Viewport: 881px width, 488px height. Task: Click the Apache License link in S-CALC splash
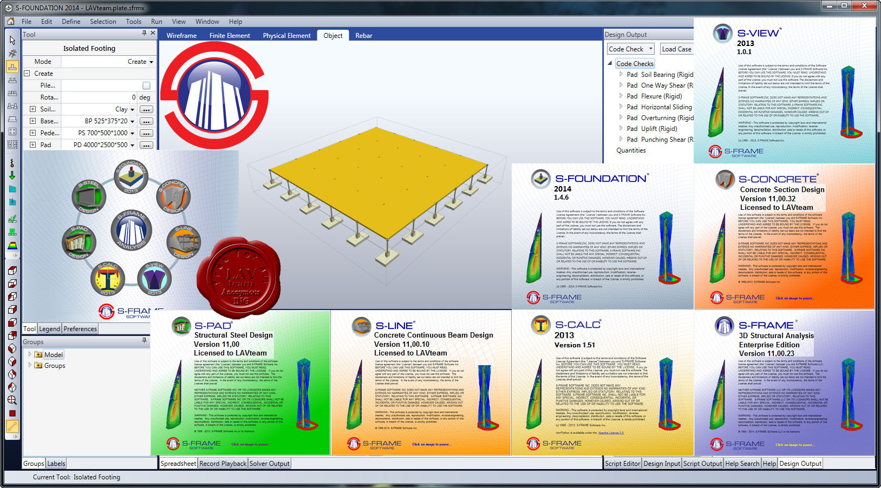click(611, 433)
